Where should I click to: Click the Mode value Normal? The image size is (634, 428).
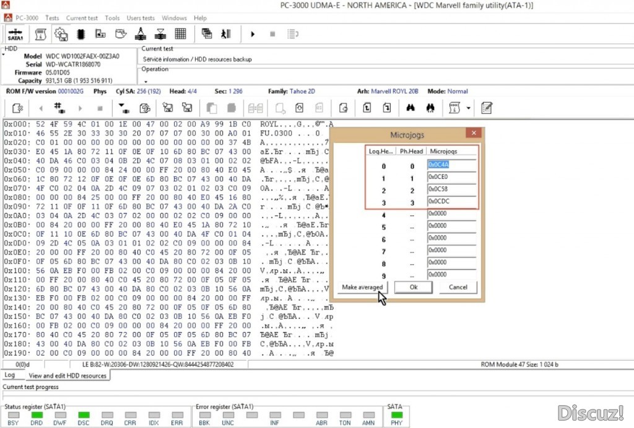coord(458,92)
